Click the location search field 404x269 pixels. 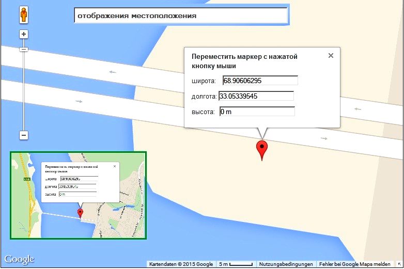(x=180, y=16)
